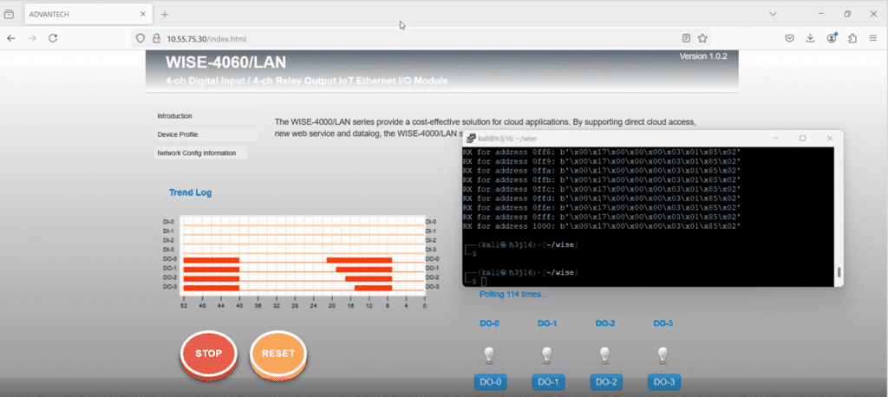Viewport: 888px width, 397px height.
Task: Go forward to the next page
Action: [x=32, y=38]
